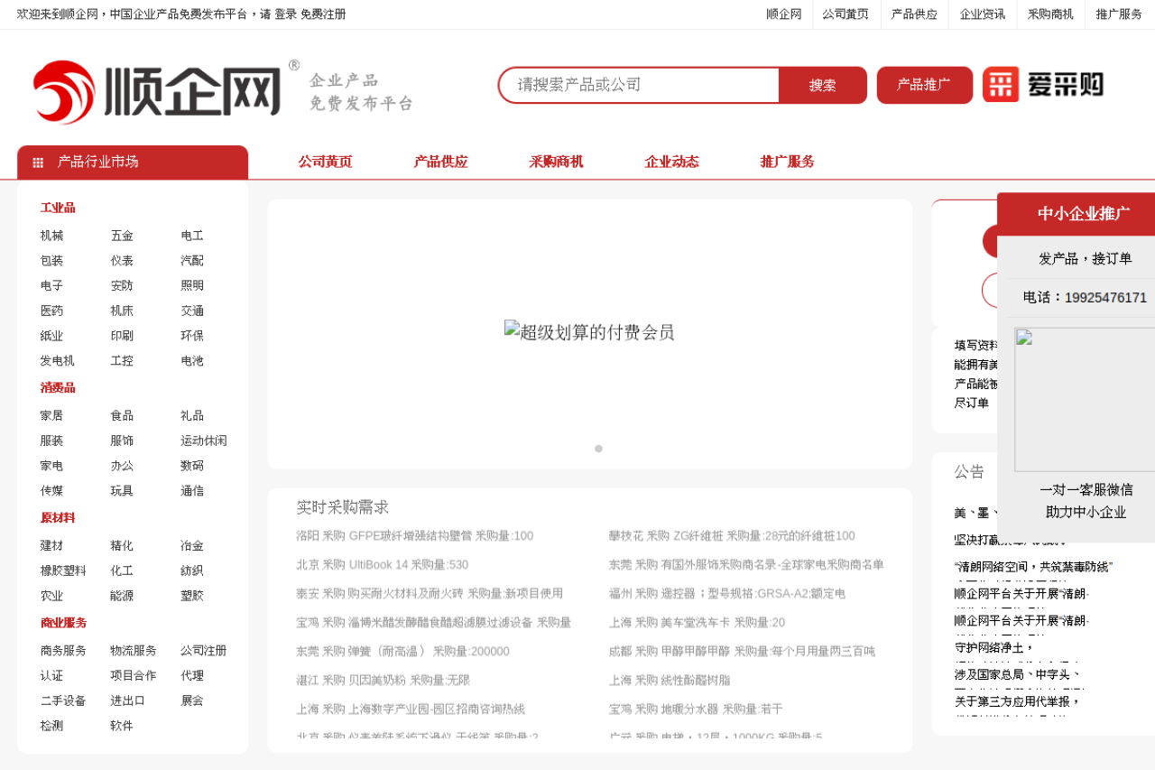Screen dimensions: 1155x770
Task: Click the 免费注册 link at top
Action: pyautogui.click(x=323, y=14)
